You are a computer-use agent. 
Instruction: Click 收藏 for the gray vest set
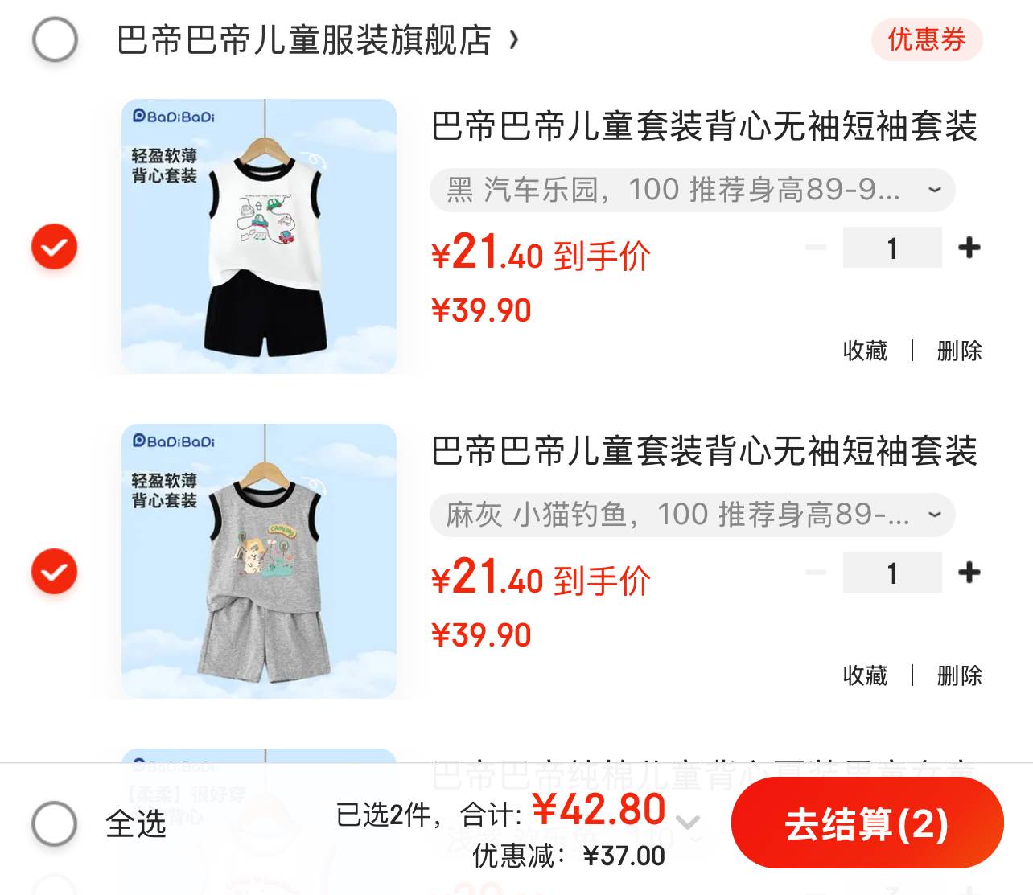pos(865,675)
